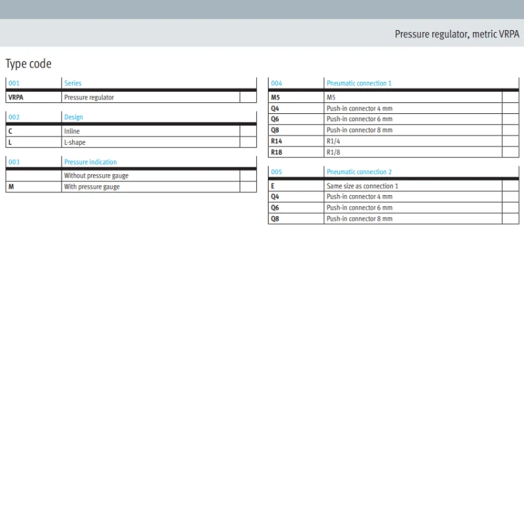The height and width of the screenshot is (524, 524).
Task: Select 'Q4' under Pneumatic connection 2
Action: (x=274, y=196)
